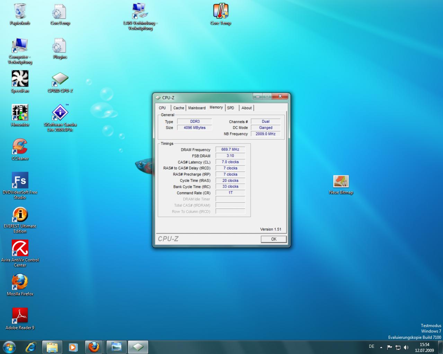Click the CPU-Z taskbar button
Image resolution: width=443 pixels, height=354 pixels.
(x=138, y=347)
